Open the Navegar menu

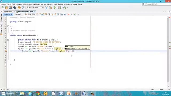[x=19, y=4]
